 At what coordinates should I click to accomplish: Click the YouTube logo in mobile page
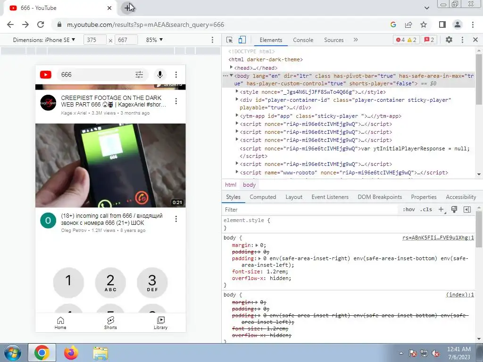coord(46,74)
